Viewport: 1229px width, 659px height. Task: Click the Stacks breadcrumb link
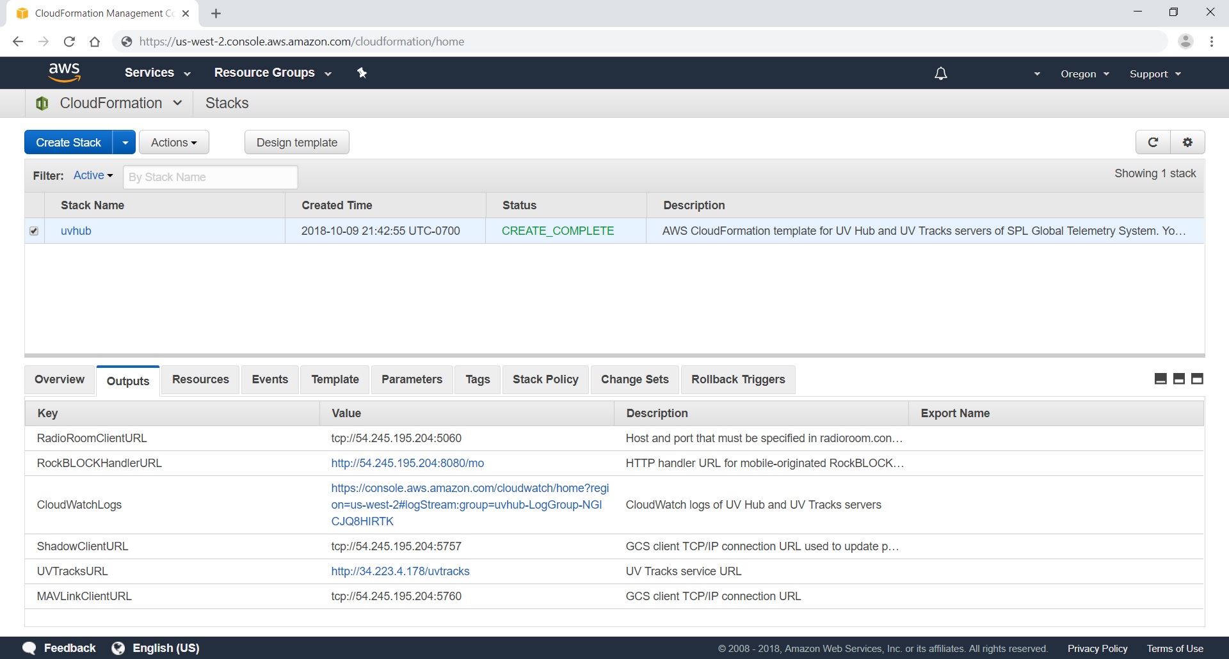[x=227, y=103]
